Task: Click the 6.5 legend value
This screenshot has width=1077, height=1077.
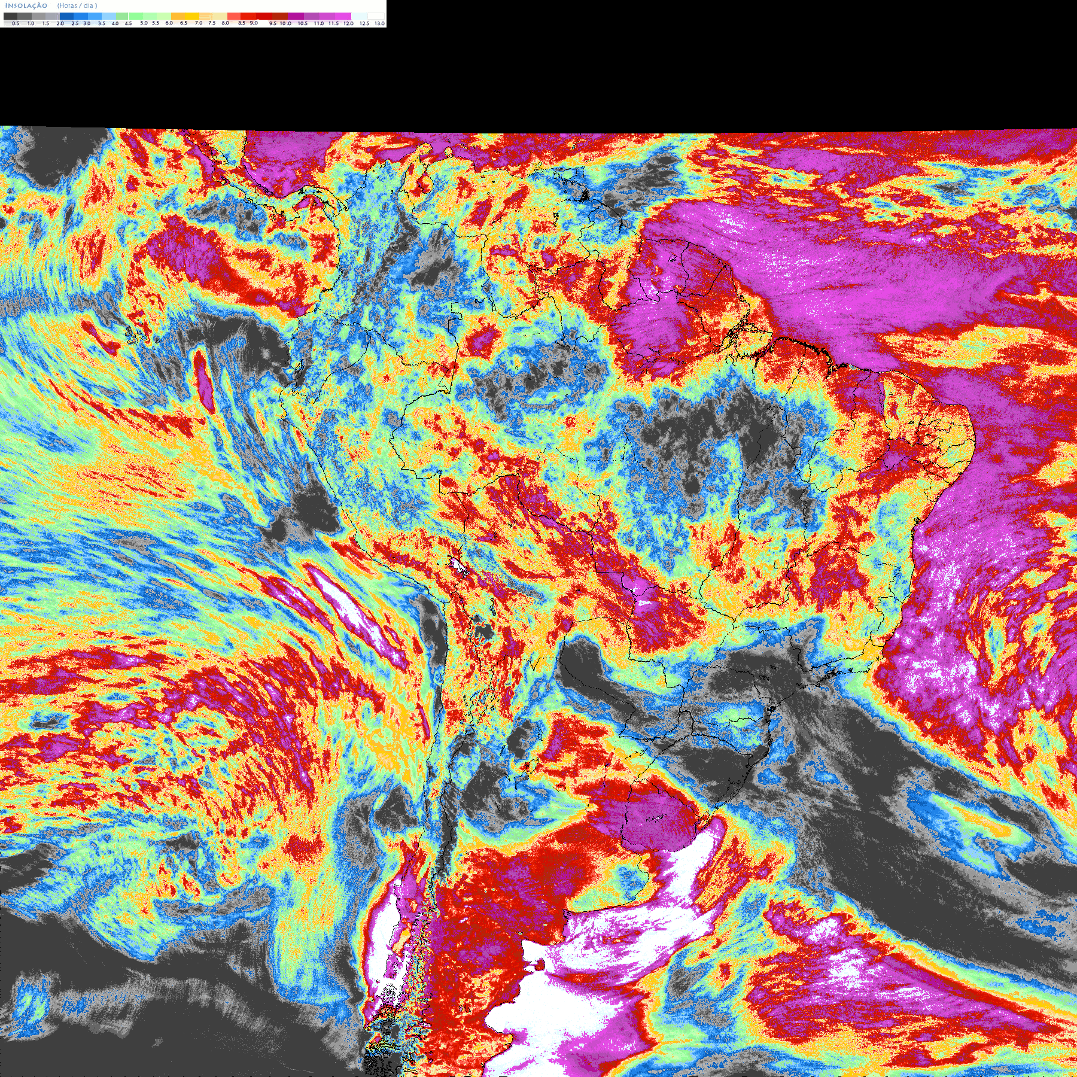Action: tap(184, 23)
